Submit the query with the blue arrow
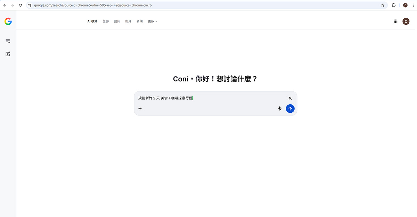This screenshot has width=417, height=217. pos(290,108)
